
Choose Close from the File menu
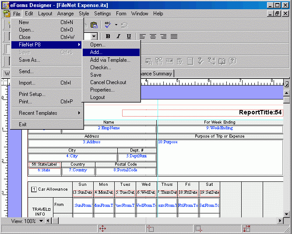47,37
